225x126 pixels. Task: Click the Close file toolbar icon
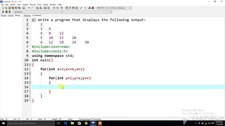[16, 8]
